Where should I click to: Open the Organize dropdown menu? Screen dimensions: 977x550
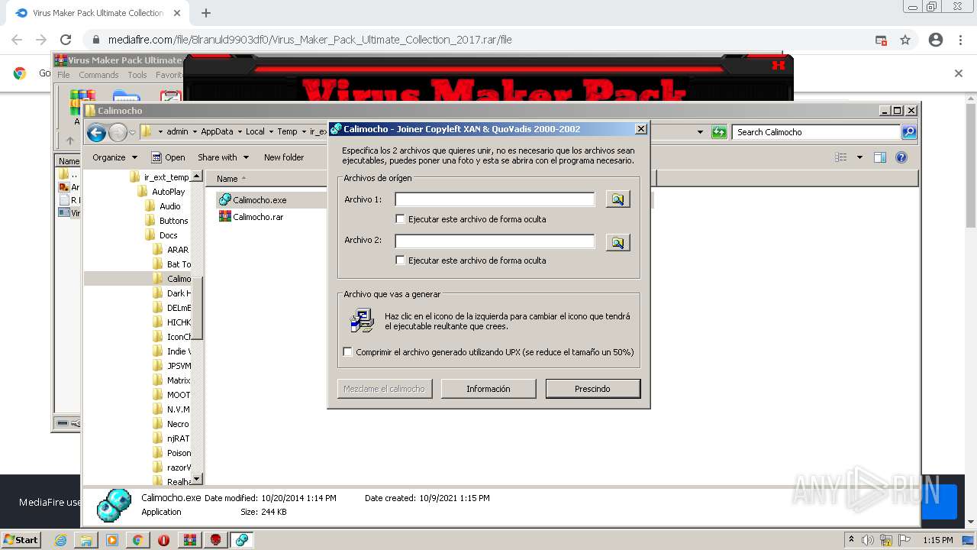point(114,157)
